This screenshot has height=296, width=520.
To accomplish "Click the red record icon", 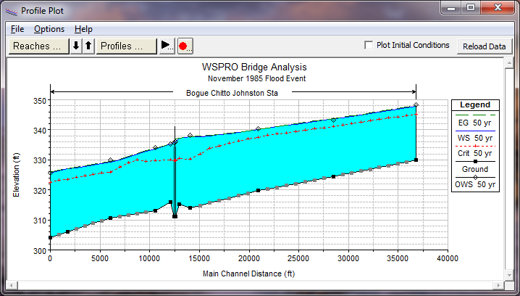I will point(184,46).
